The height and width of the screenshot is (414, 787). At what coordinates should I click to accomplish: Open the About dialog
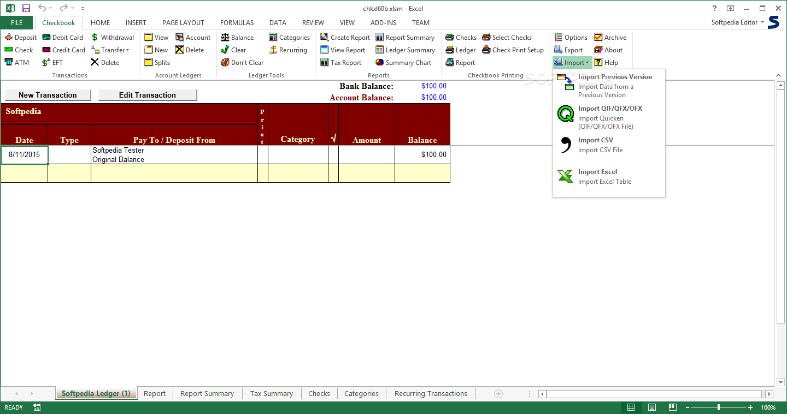click(608, 50)
